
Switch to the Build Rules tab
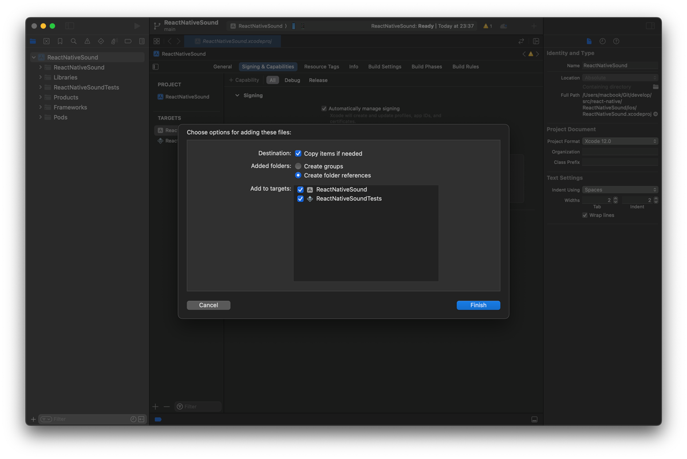click(x=465, y=67)
